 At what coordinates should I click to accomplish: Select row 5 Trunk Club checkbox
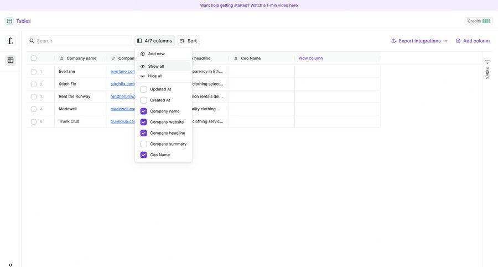[x=34, y=121]
